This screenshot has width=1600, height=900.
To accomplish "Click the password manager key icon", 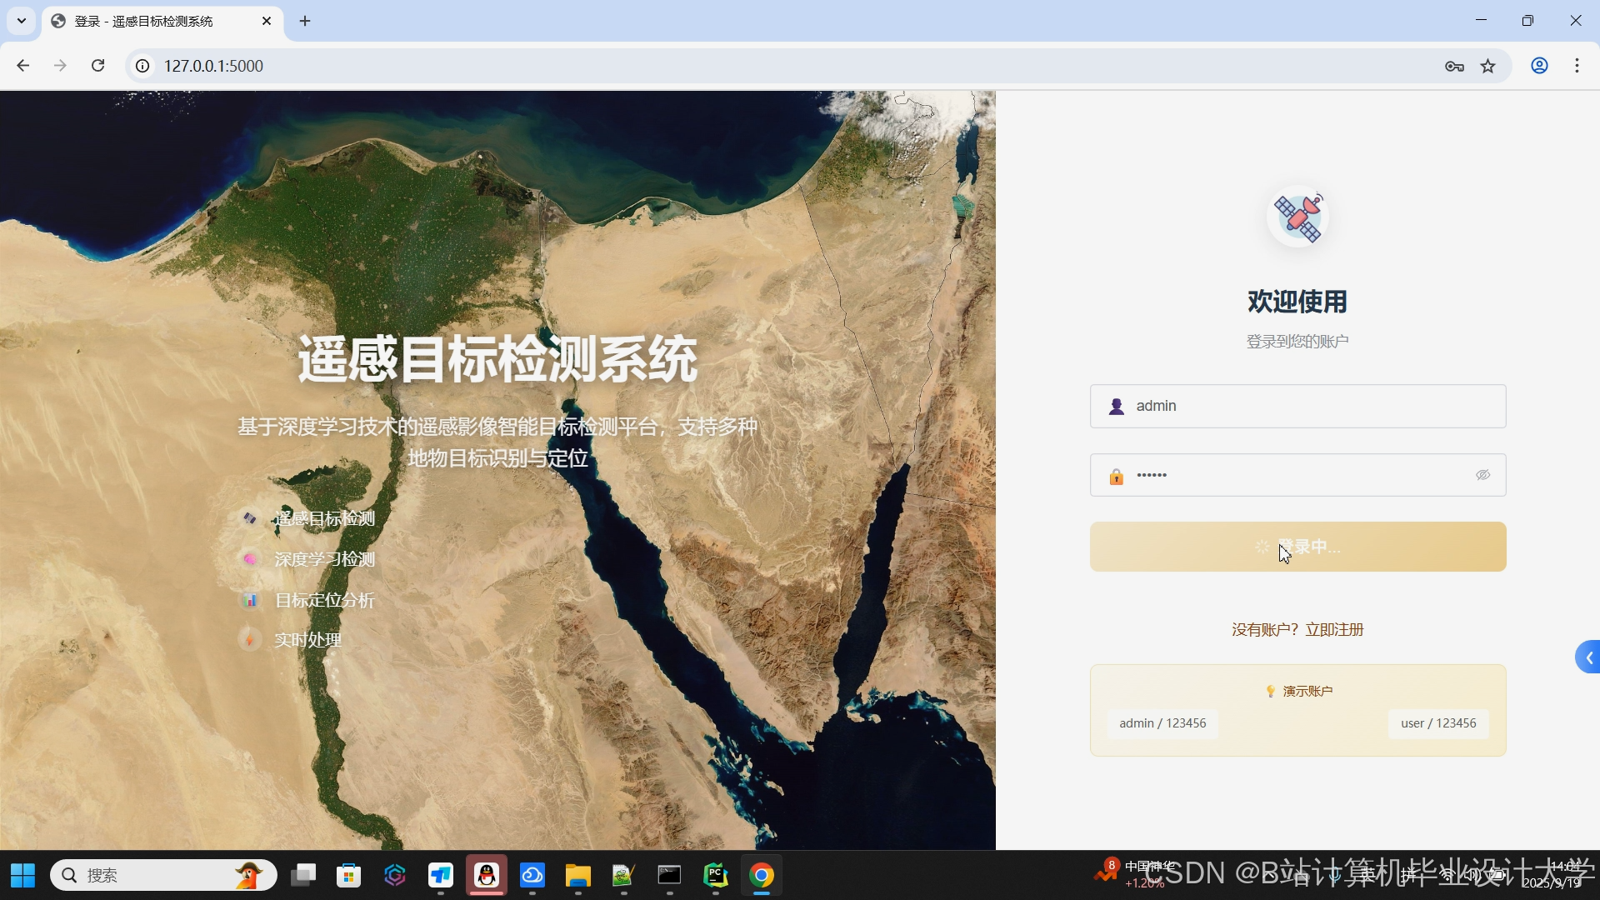I will click(1454, 66).
